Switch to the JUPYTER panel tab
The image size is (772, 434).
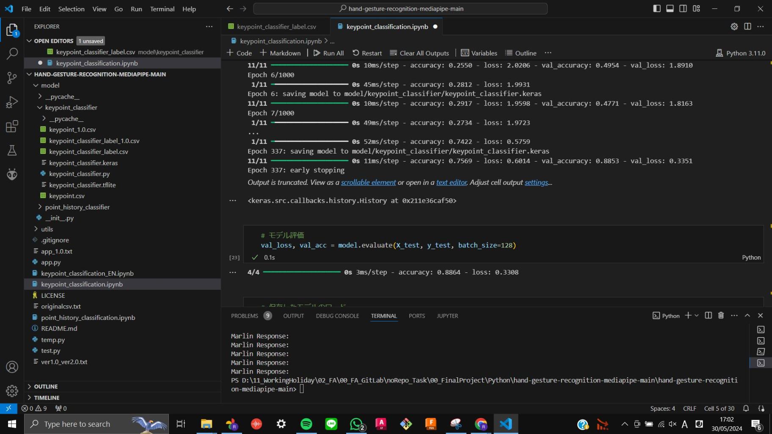click(x=447, y=316)
